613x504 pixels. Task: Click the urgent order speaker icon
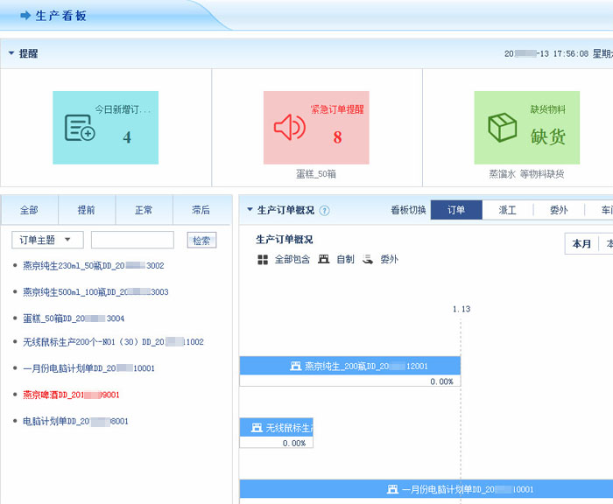(x=289, y=128)
